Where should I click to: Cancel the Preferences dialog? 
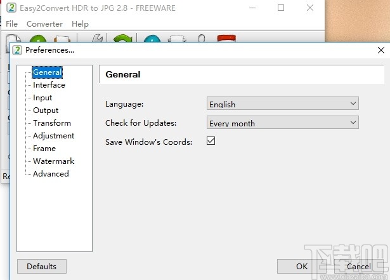359,266
